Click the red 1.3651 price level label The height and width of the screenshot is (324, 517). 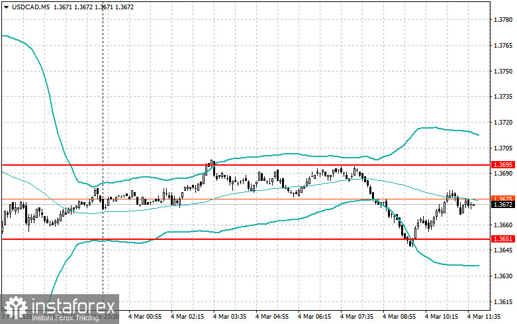pyautogui.click(x=503, y=239)
